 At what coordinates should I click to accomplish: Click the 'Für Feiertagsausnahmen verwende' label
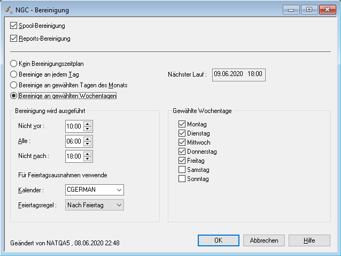click(x=63, y=175)
